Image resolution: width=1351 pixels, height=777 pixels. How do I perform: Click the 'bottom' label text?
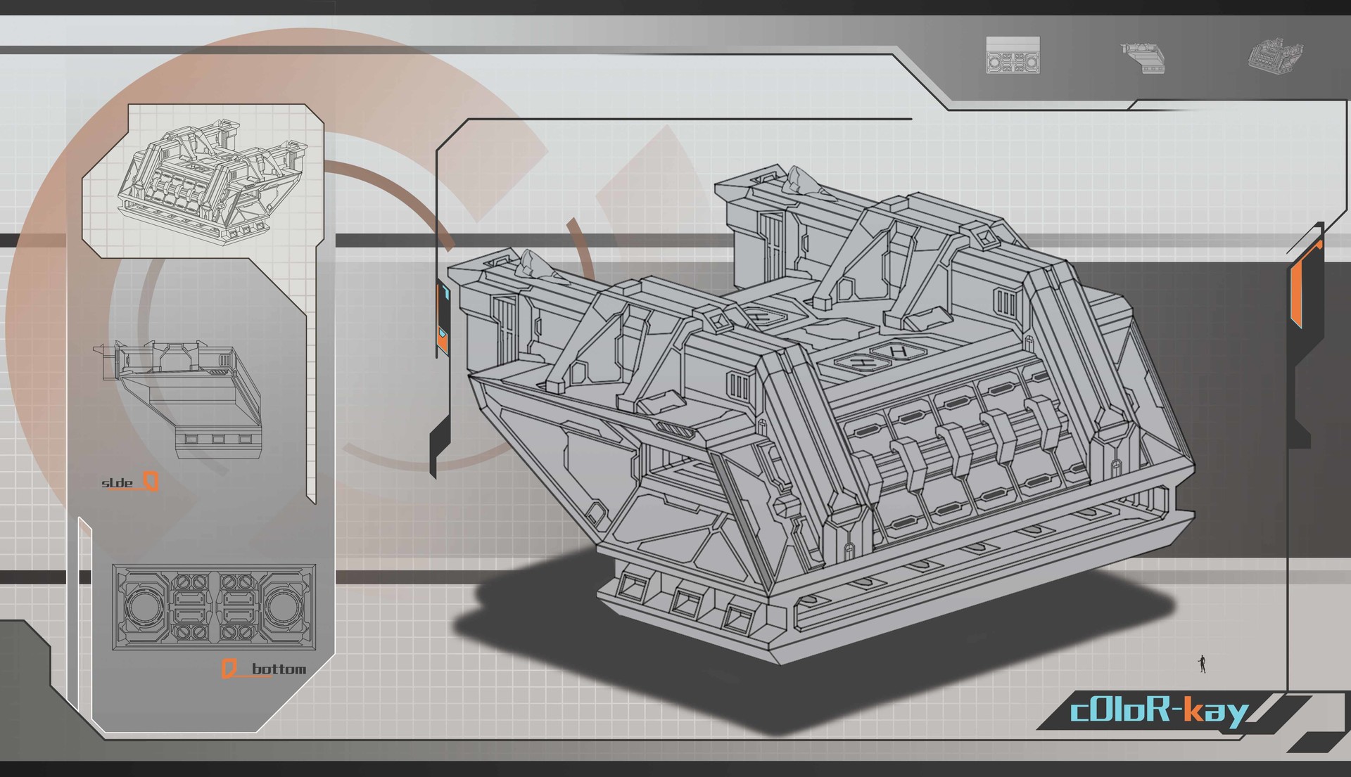279,669
